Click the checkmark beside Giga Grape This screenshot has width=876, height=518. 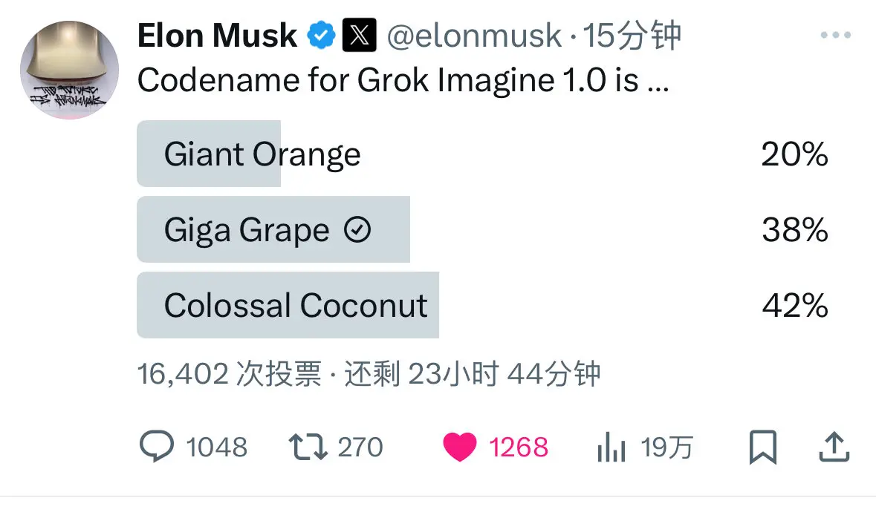[x=359, y=230]
